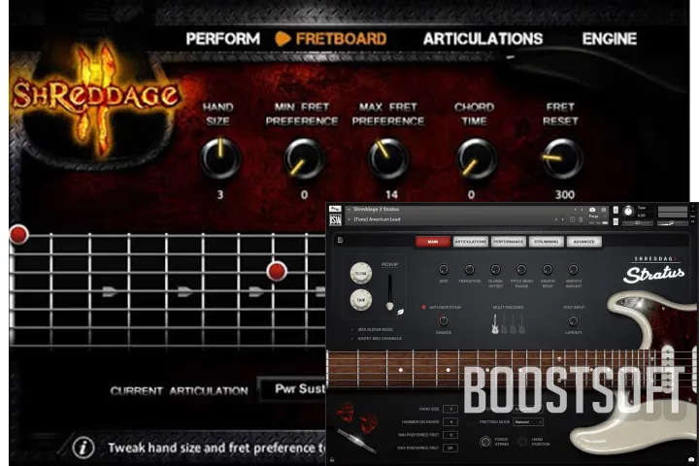Image resolution: width=699 pixels, height=466 pixels.
Task: Open the Current Articulation dropdown
Action: click(x=291, y=390)
